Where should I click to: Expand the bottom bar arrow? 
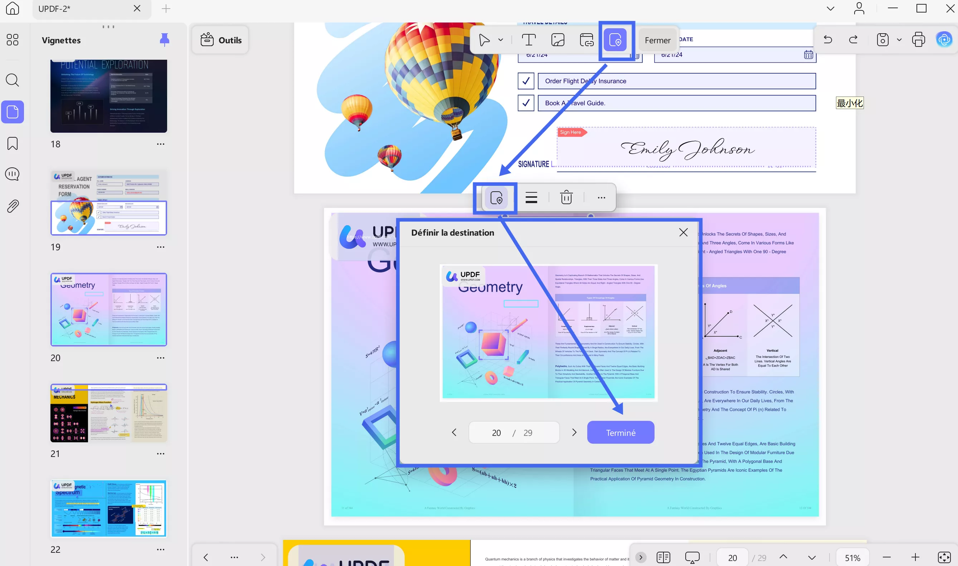pos(641,557)
